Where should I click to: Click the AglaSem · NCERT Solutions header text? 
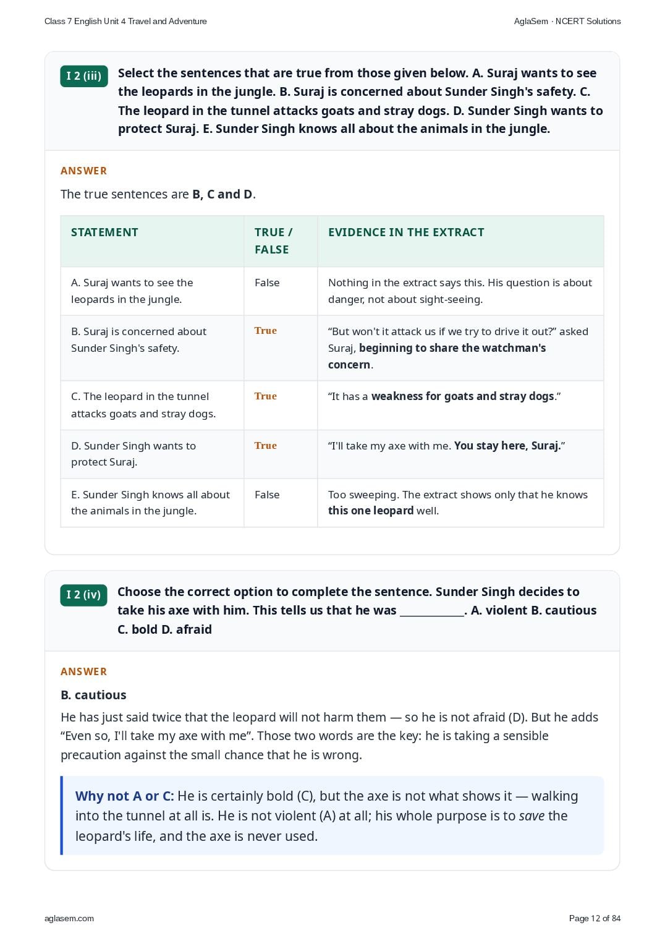pyautogui.click(x=567, y=21)
